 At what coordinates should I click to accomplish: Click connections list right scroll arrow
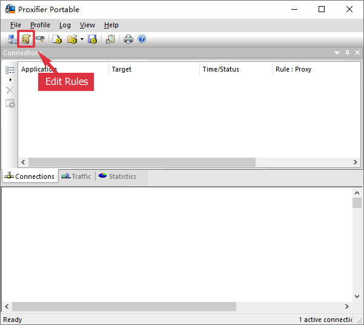tap(356, 162)
